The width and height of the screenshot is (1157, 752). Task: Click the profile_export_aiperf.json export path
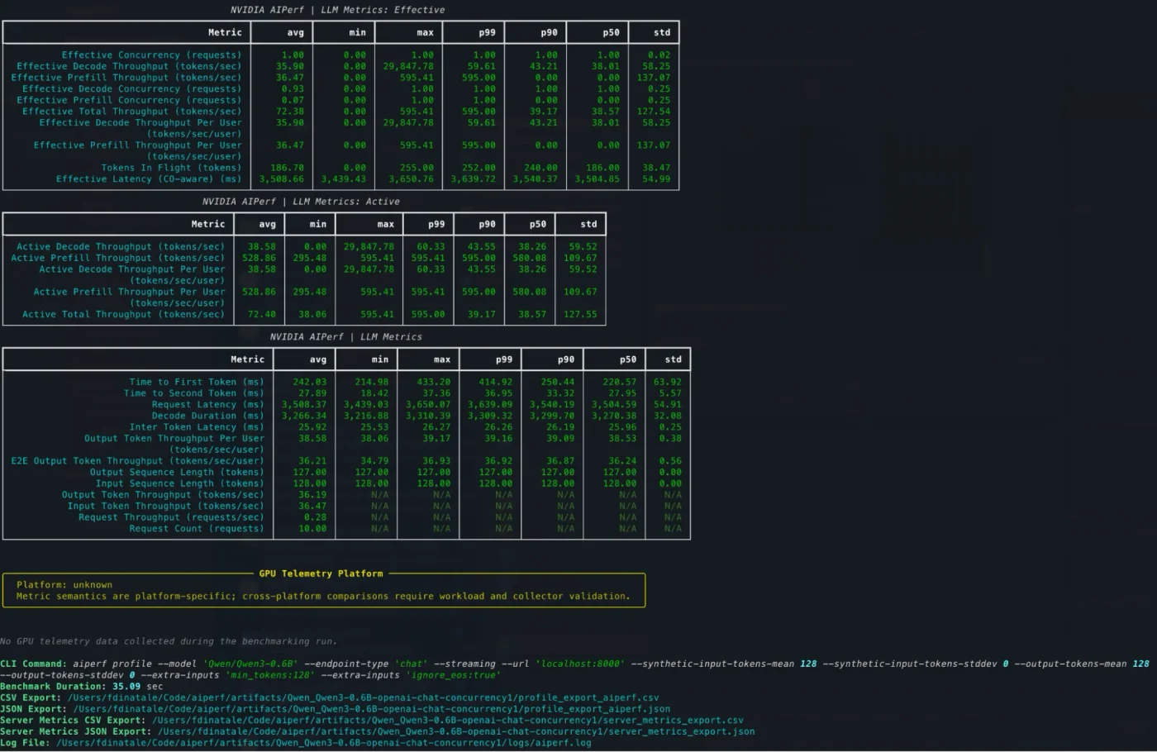(x=371, y=709)
